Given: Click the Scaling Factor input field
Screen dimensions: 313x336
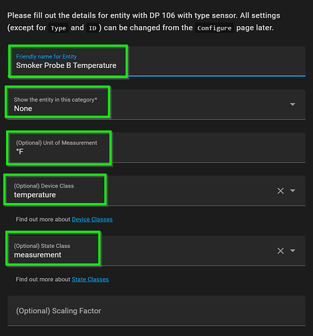Looking at the screenshot, I should [156, 310].
